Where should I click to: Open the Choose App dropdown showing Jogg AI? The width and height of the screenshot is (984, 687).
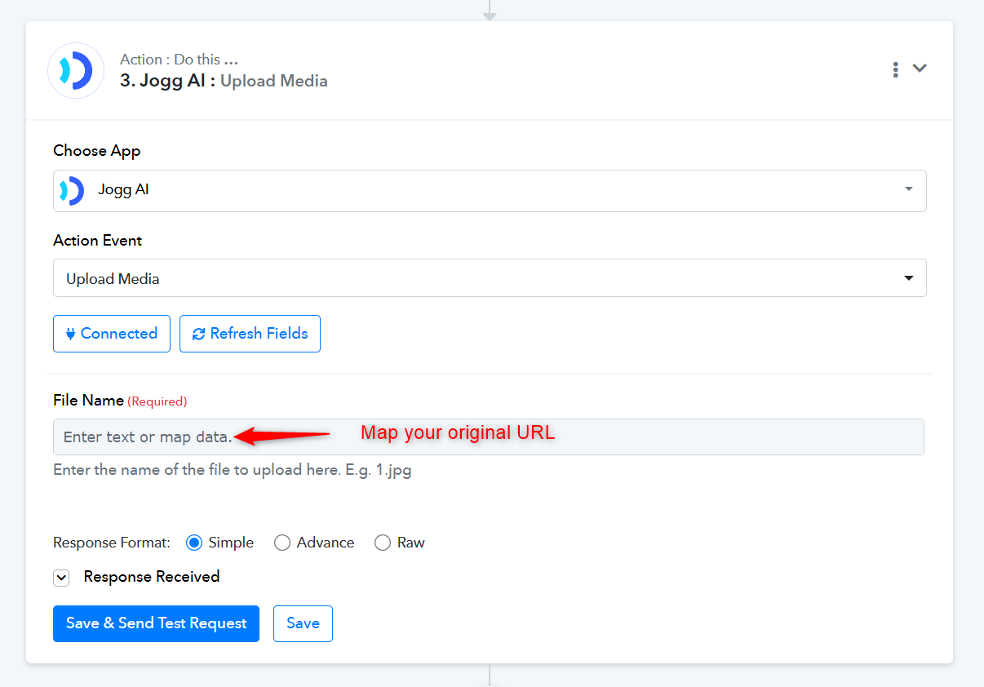point(490,190)
